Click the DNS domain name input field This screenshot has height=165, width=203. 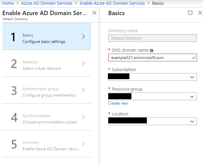[x=153, y=57]
